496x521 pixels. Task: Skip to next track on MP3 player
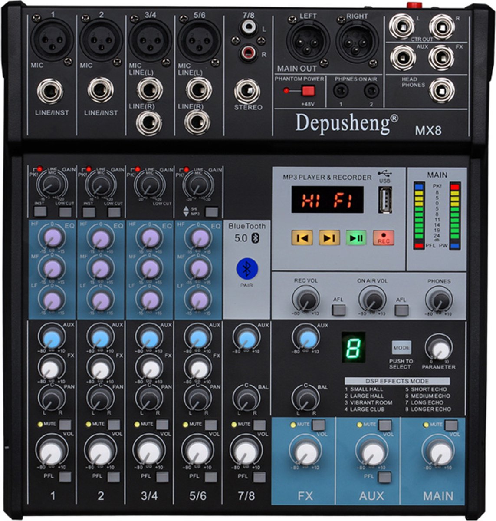tap(329, 238)
